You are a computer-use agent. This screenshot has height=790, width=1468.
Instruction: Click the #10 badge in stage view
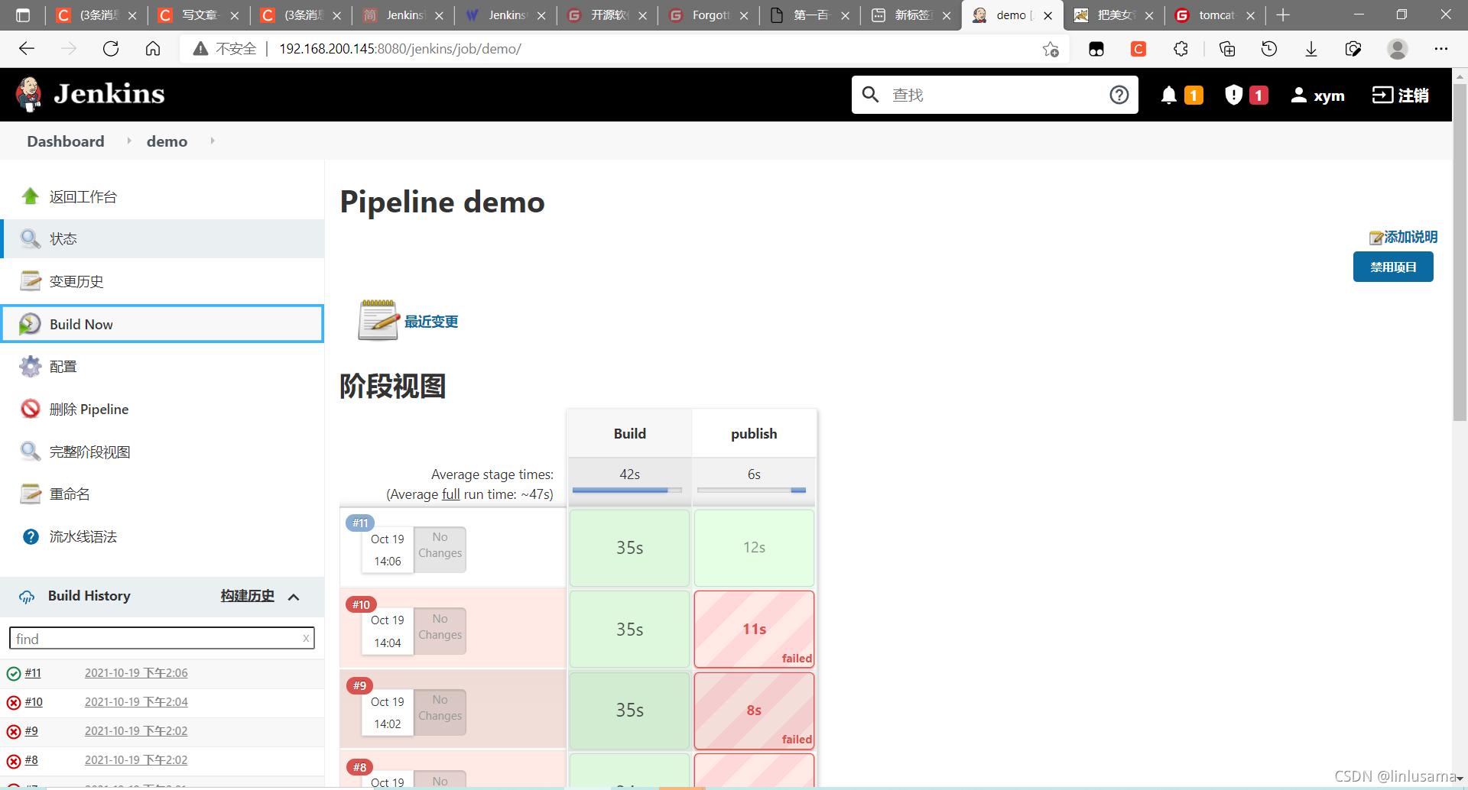coord(361,604)
